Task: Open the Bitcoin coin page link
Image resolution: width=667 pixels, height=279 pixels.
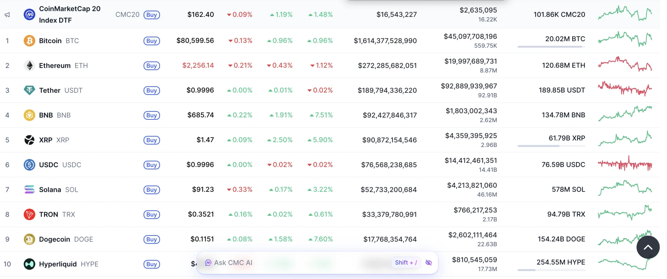Action: [59, 41]
